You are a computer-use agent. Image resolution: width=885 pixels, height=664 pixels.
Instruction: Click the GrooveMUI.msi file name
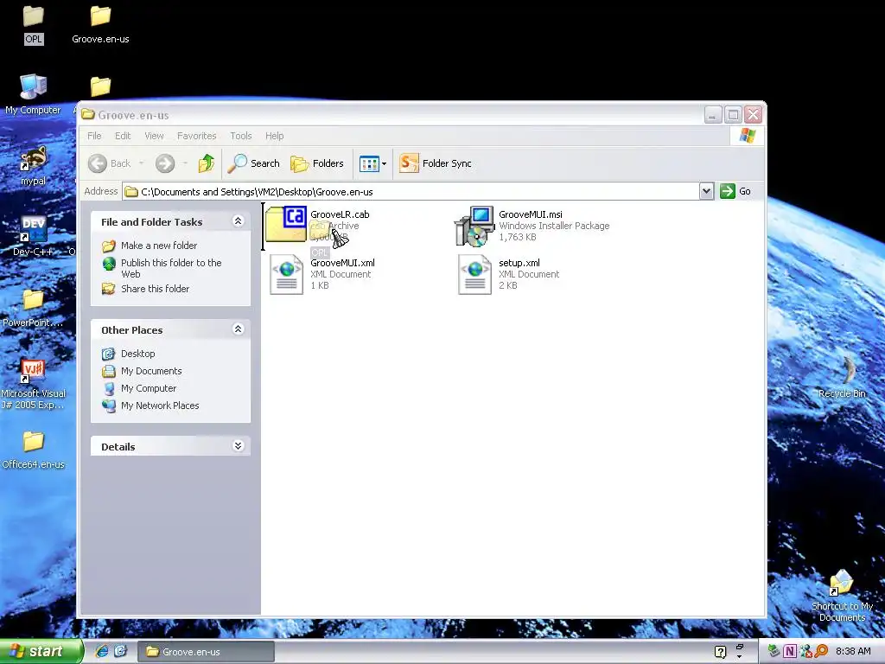tap(531, 214)
